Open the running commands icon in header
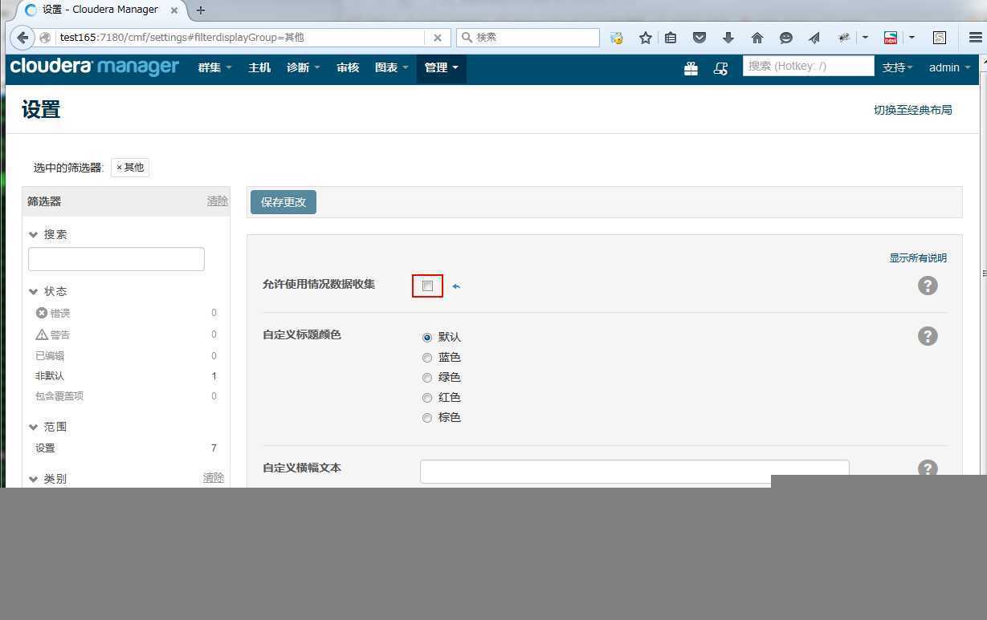987x620 pixels. (720, 69)
